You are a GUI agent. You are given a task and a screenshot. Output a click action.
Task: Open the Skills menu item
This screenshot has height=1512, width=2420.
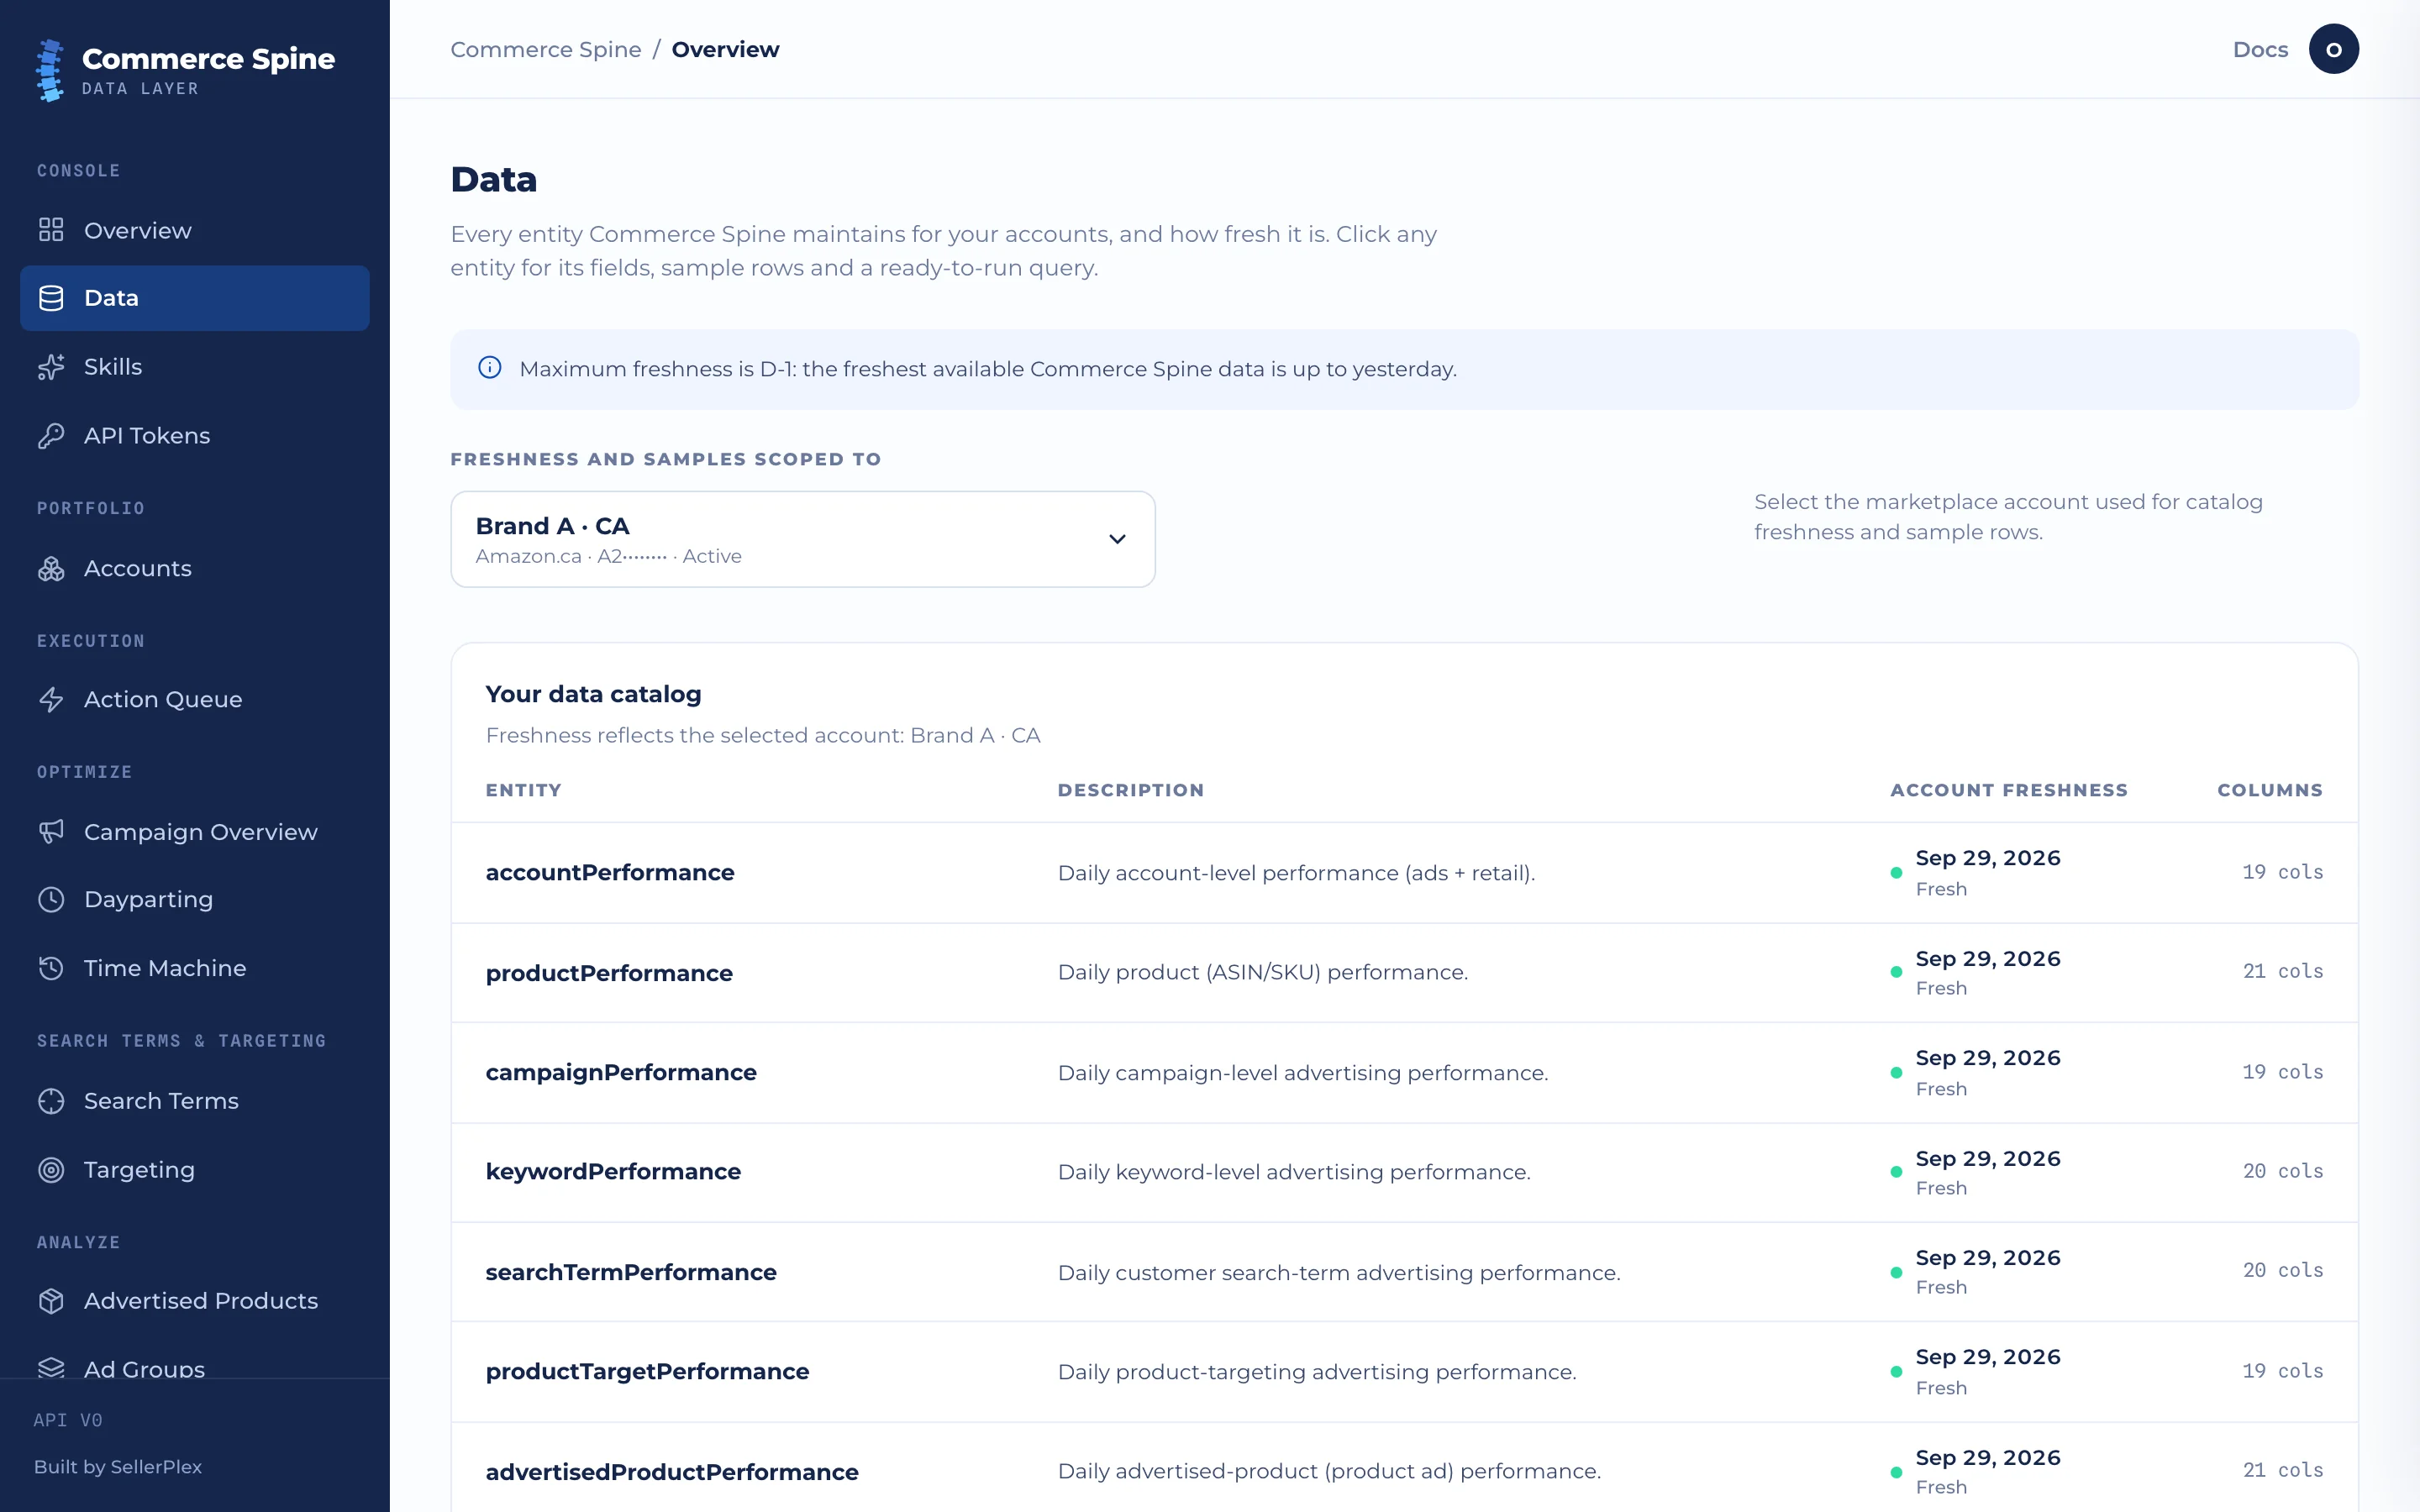[195, 367]
